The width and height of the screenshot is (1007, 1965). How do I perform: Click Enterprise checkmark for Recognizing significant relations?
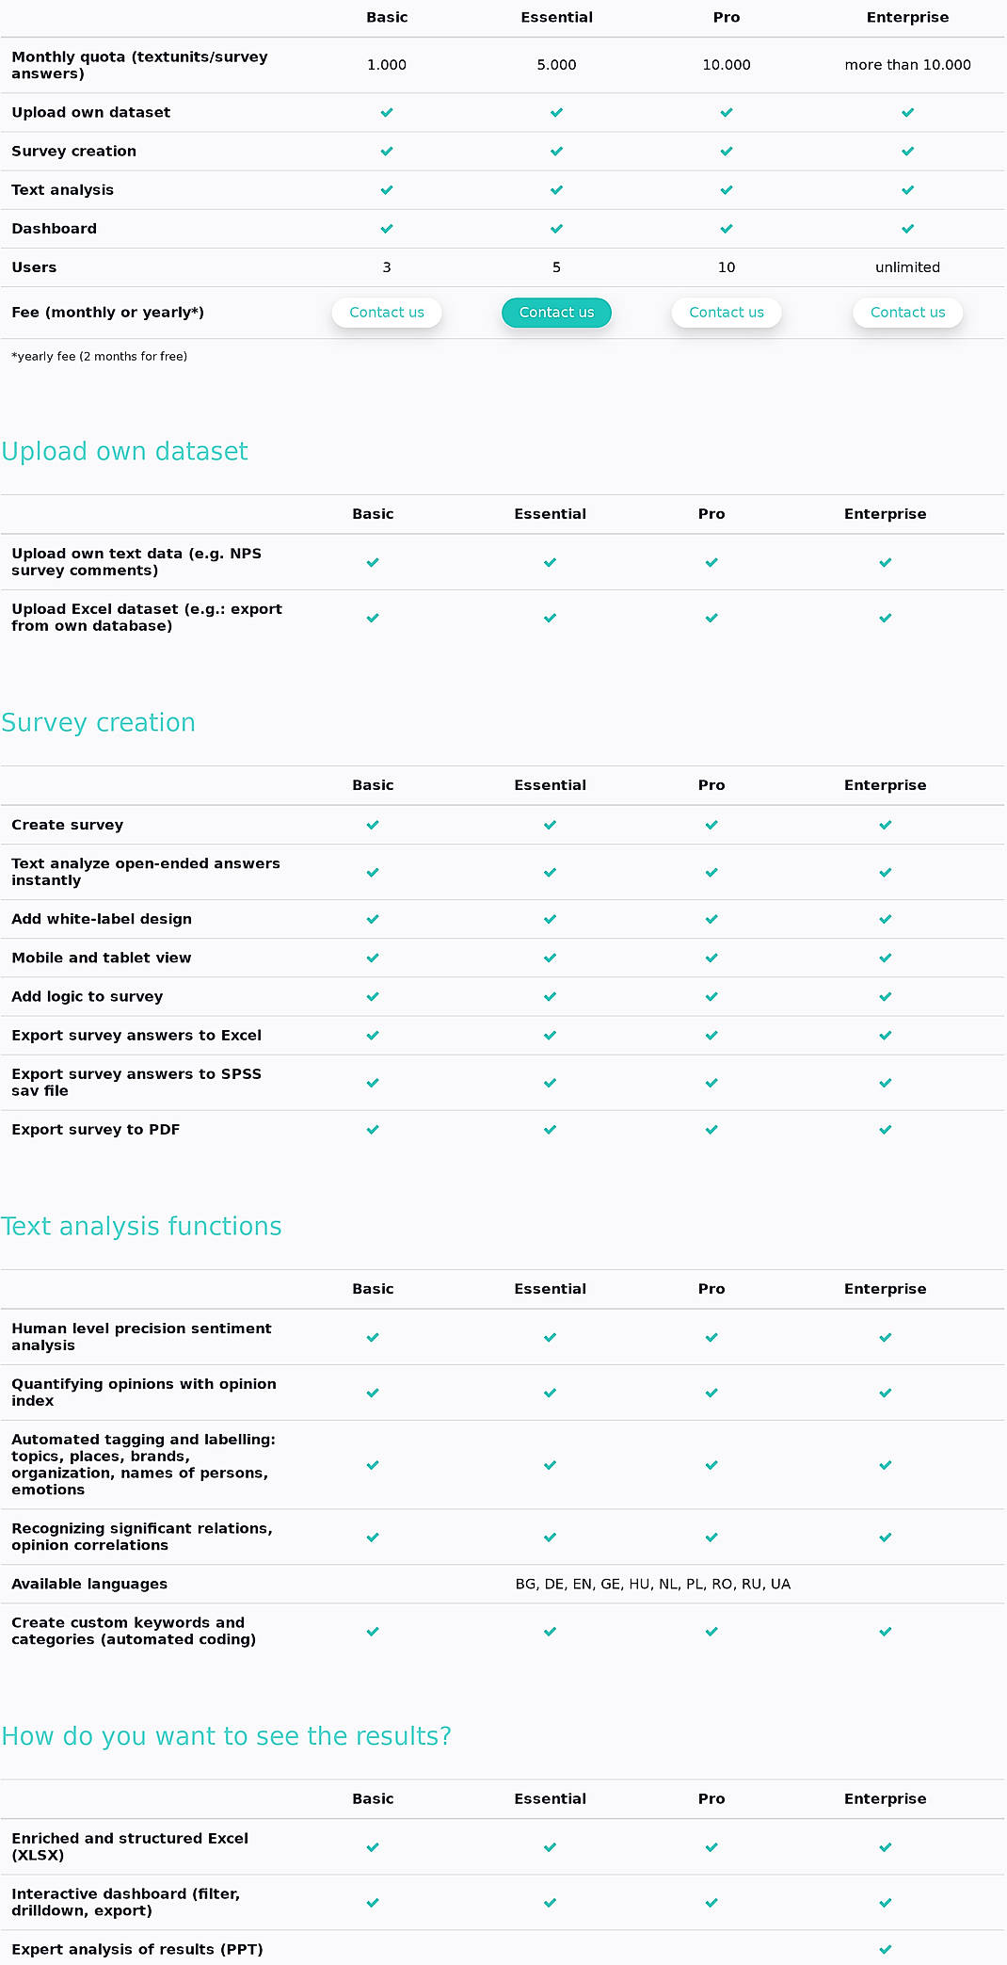pos(885,1537)
